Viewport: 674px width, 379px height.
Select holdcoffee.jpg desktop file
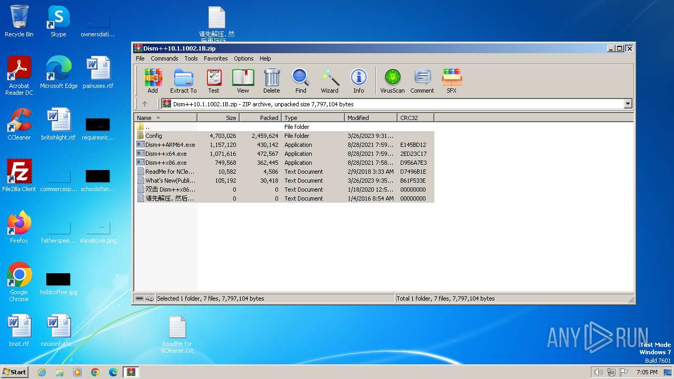tap(58, 284)
